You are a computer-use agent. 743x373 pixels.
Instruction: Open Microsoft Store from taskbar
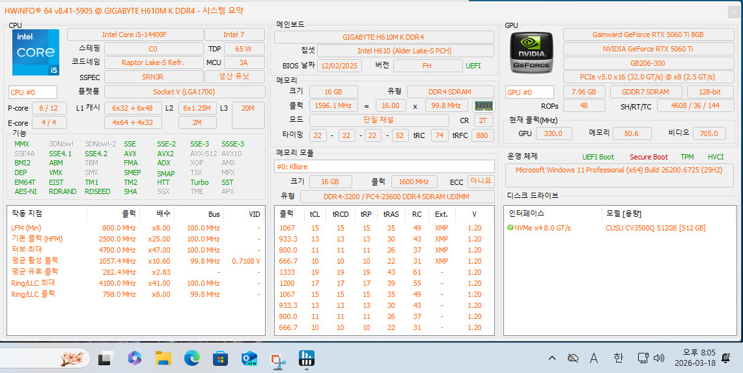pos(220,358)
